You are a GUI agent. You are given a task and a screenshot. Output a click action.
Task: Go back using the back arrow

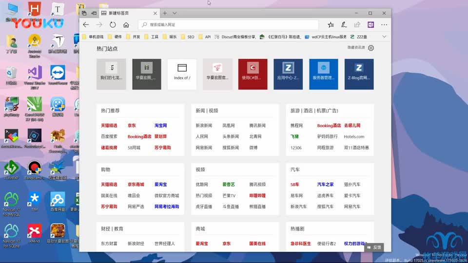[86, 25]
